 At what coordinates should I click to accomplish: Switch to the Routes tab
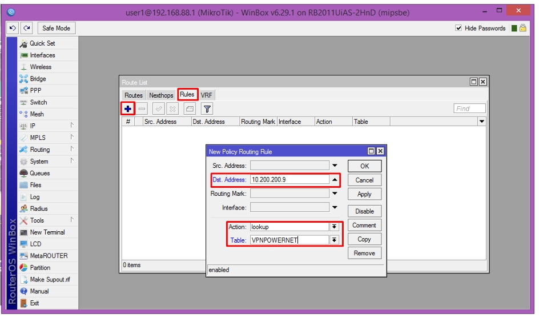tap(134, 95)
